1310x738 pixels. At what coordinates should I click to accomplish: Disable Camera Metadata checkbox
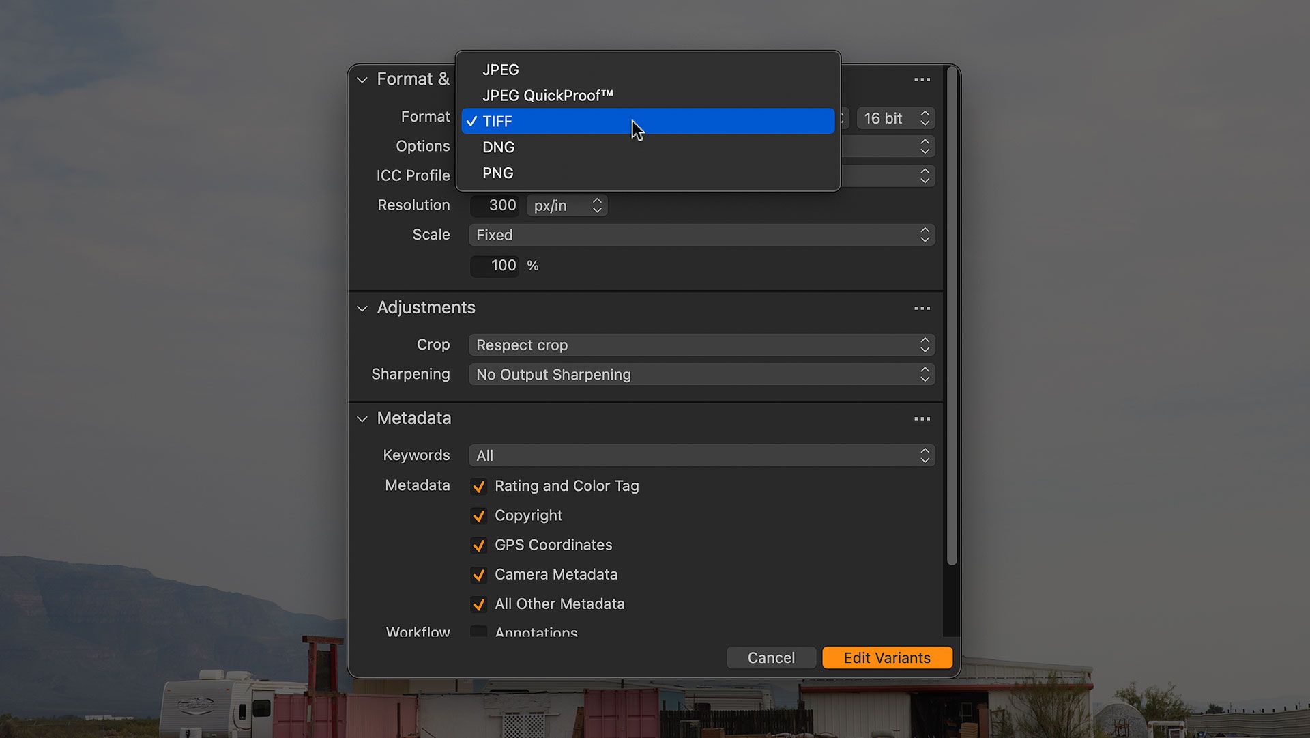tap(478, 575)
